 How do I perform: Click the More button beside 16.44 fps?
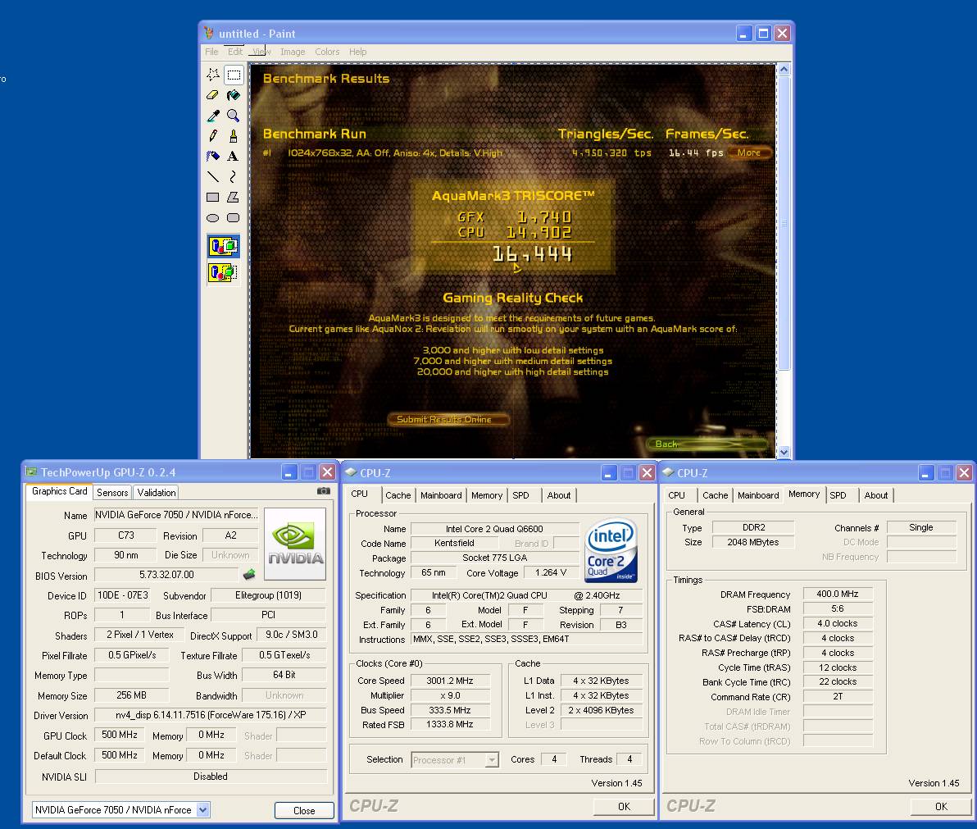[x=749, y=153]
